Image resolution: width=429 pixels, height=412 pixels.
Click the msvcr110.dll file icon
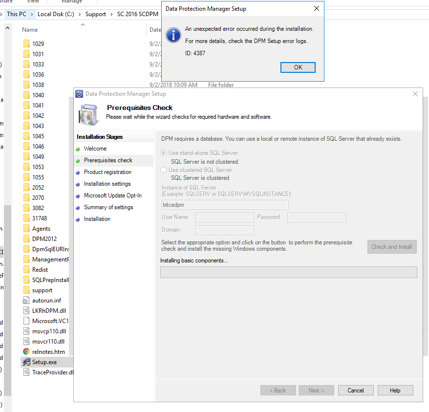26,341
